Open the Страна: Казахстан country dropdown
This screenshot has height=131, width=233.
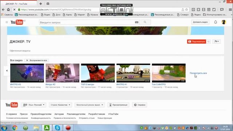click(x=60, y=105)
